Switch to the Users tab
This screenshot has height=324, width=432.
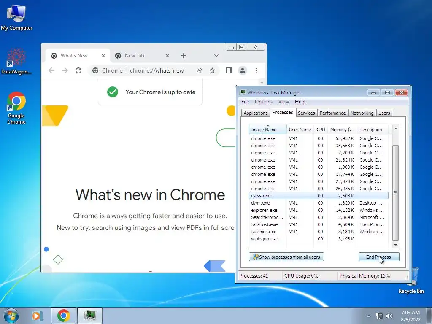pos(384,113)
